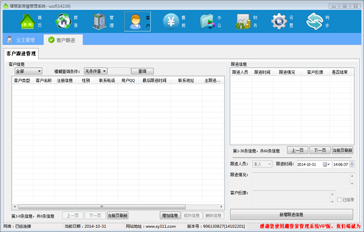Click the 删除信息 button

[x=214, y=216]
